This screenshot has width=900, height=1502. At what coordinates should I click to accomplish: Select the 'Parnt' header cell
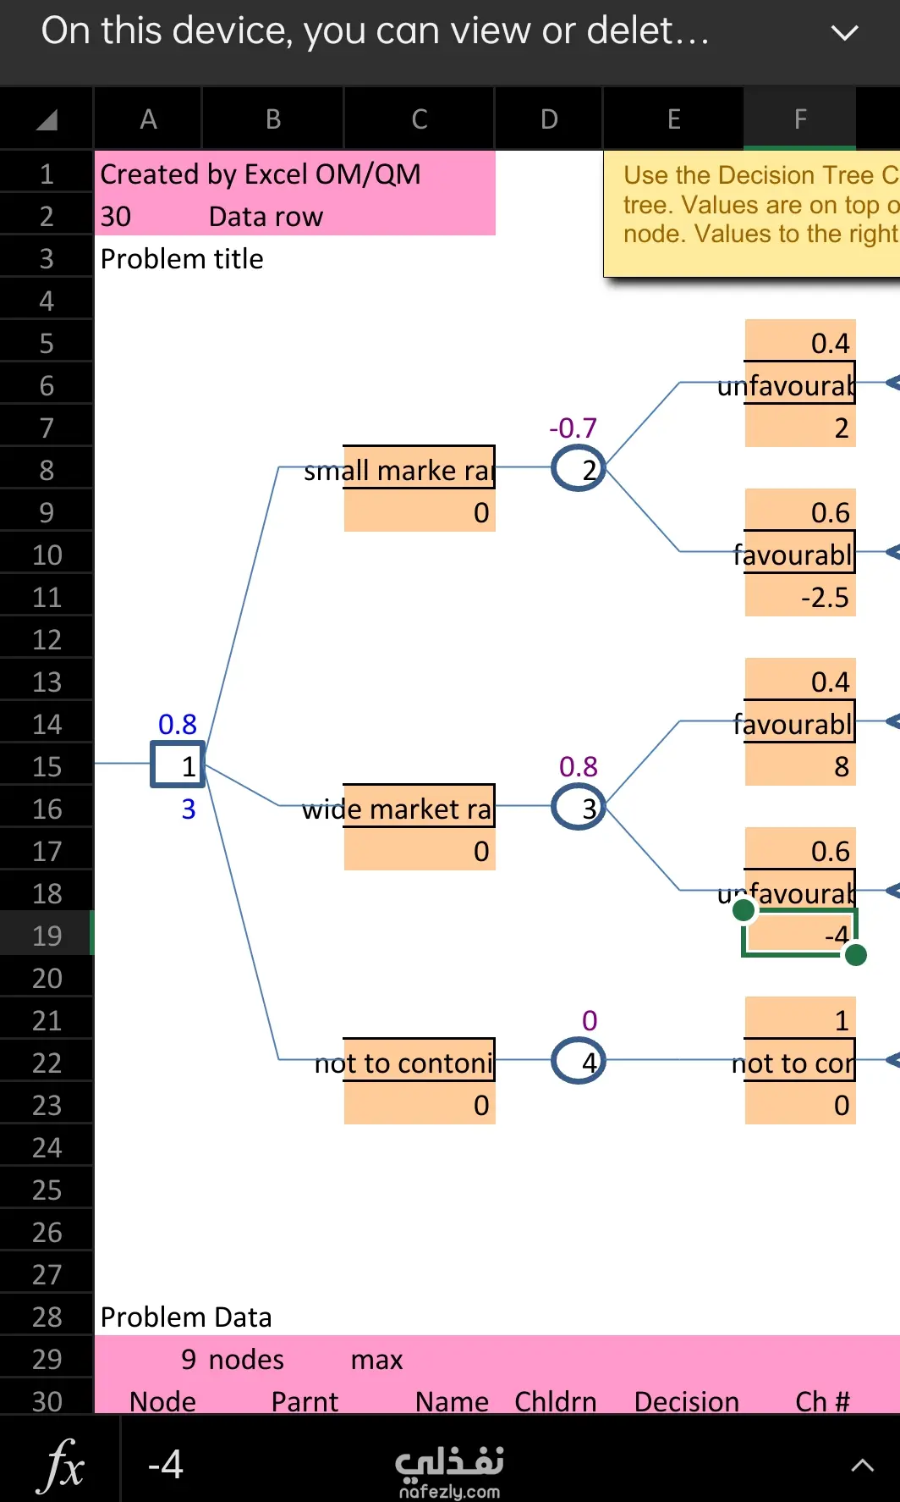pos(305,1401)
